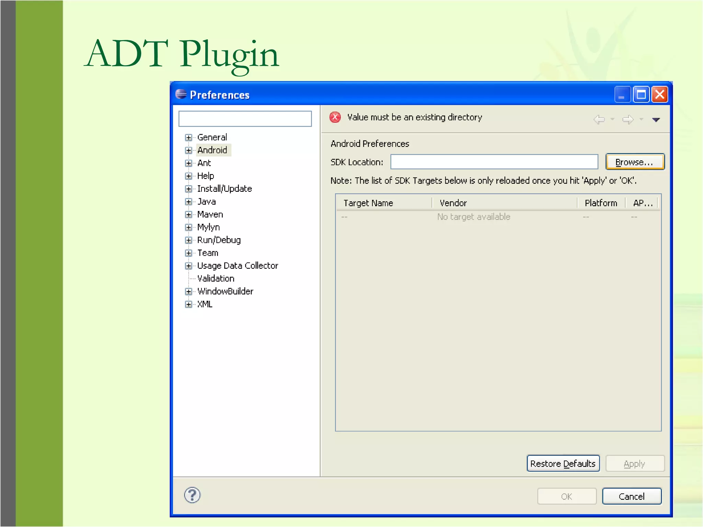This screenshot has width=703, height=527.
Task: Expand the WindowBuilder tree node
Action: (x=188, y=292)
